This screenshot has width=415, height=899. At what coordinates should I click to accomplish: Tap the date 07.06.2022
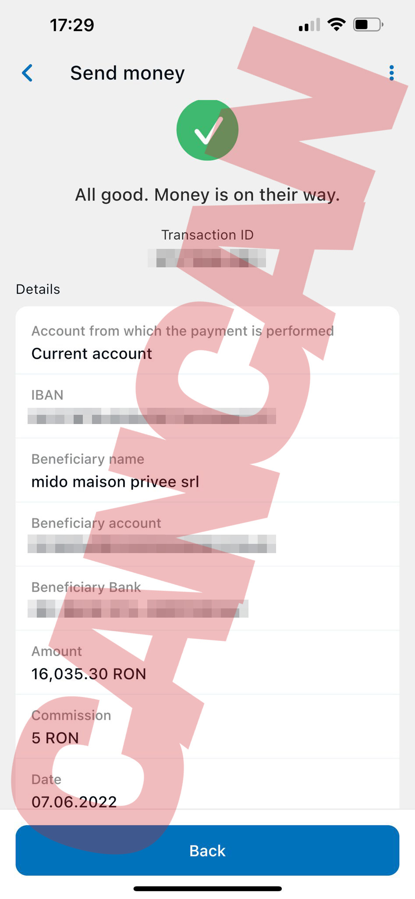[x=74, y=802]
